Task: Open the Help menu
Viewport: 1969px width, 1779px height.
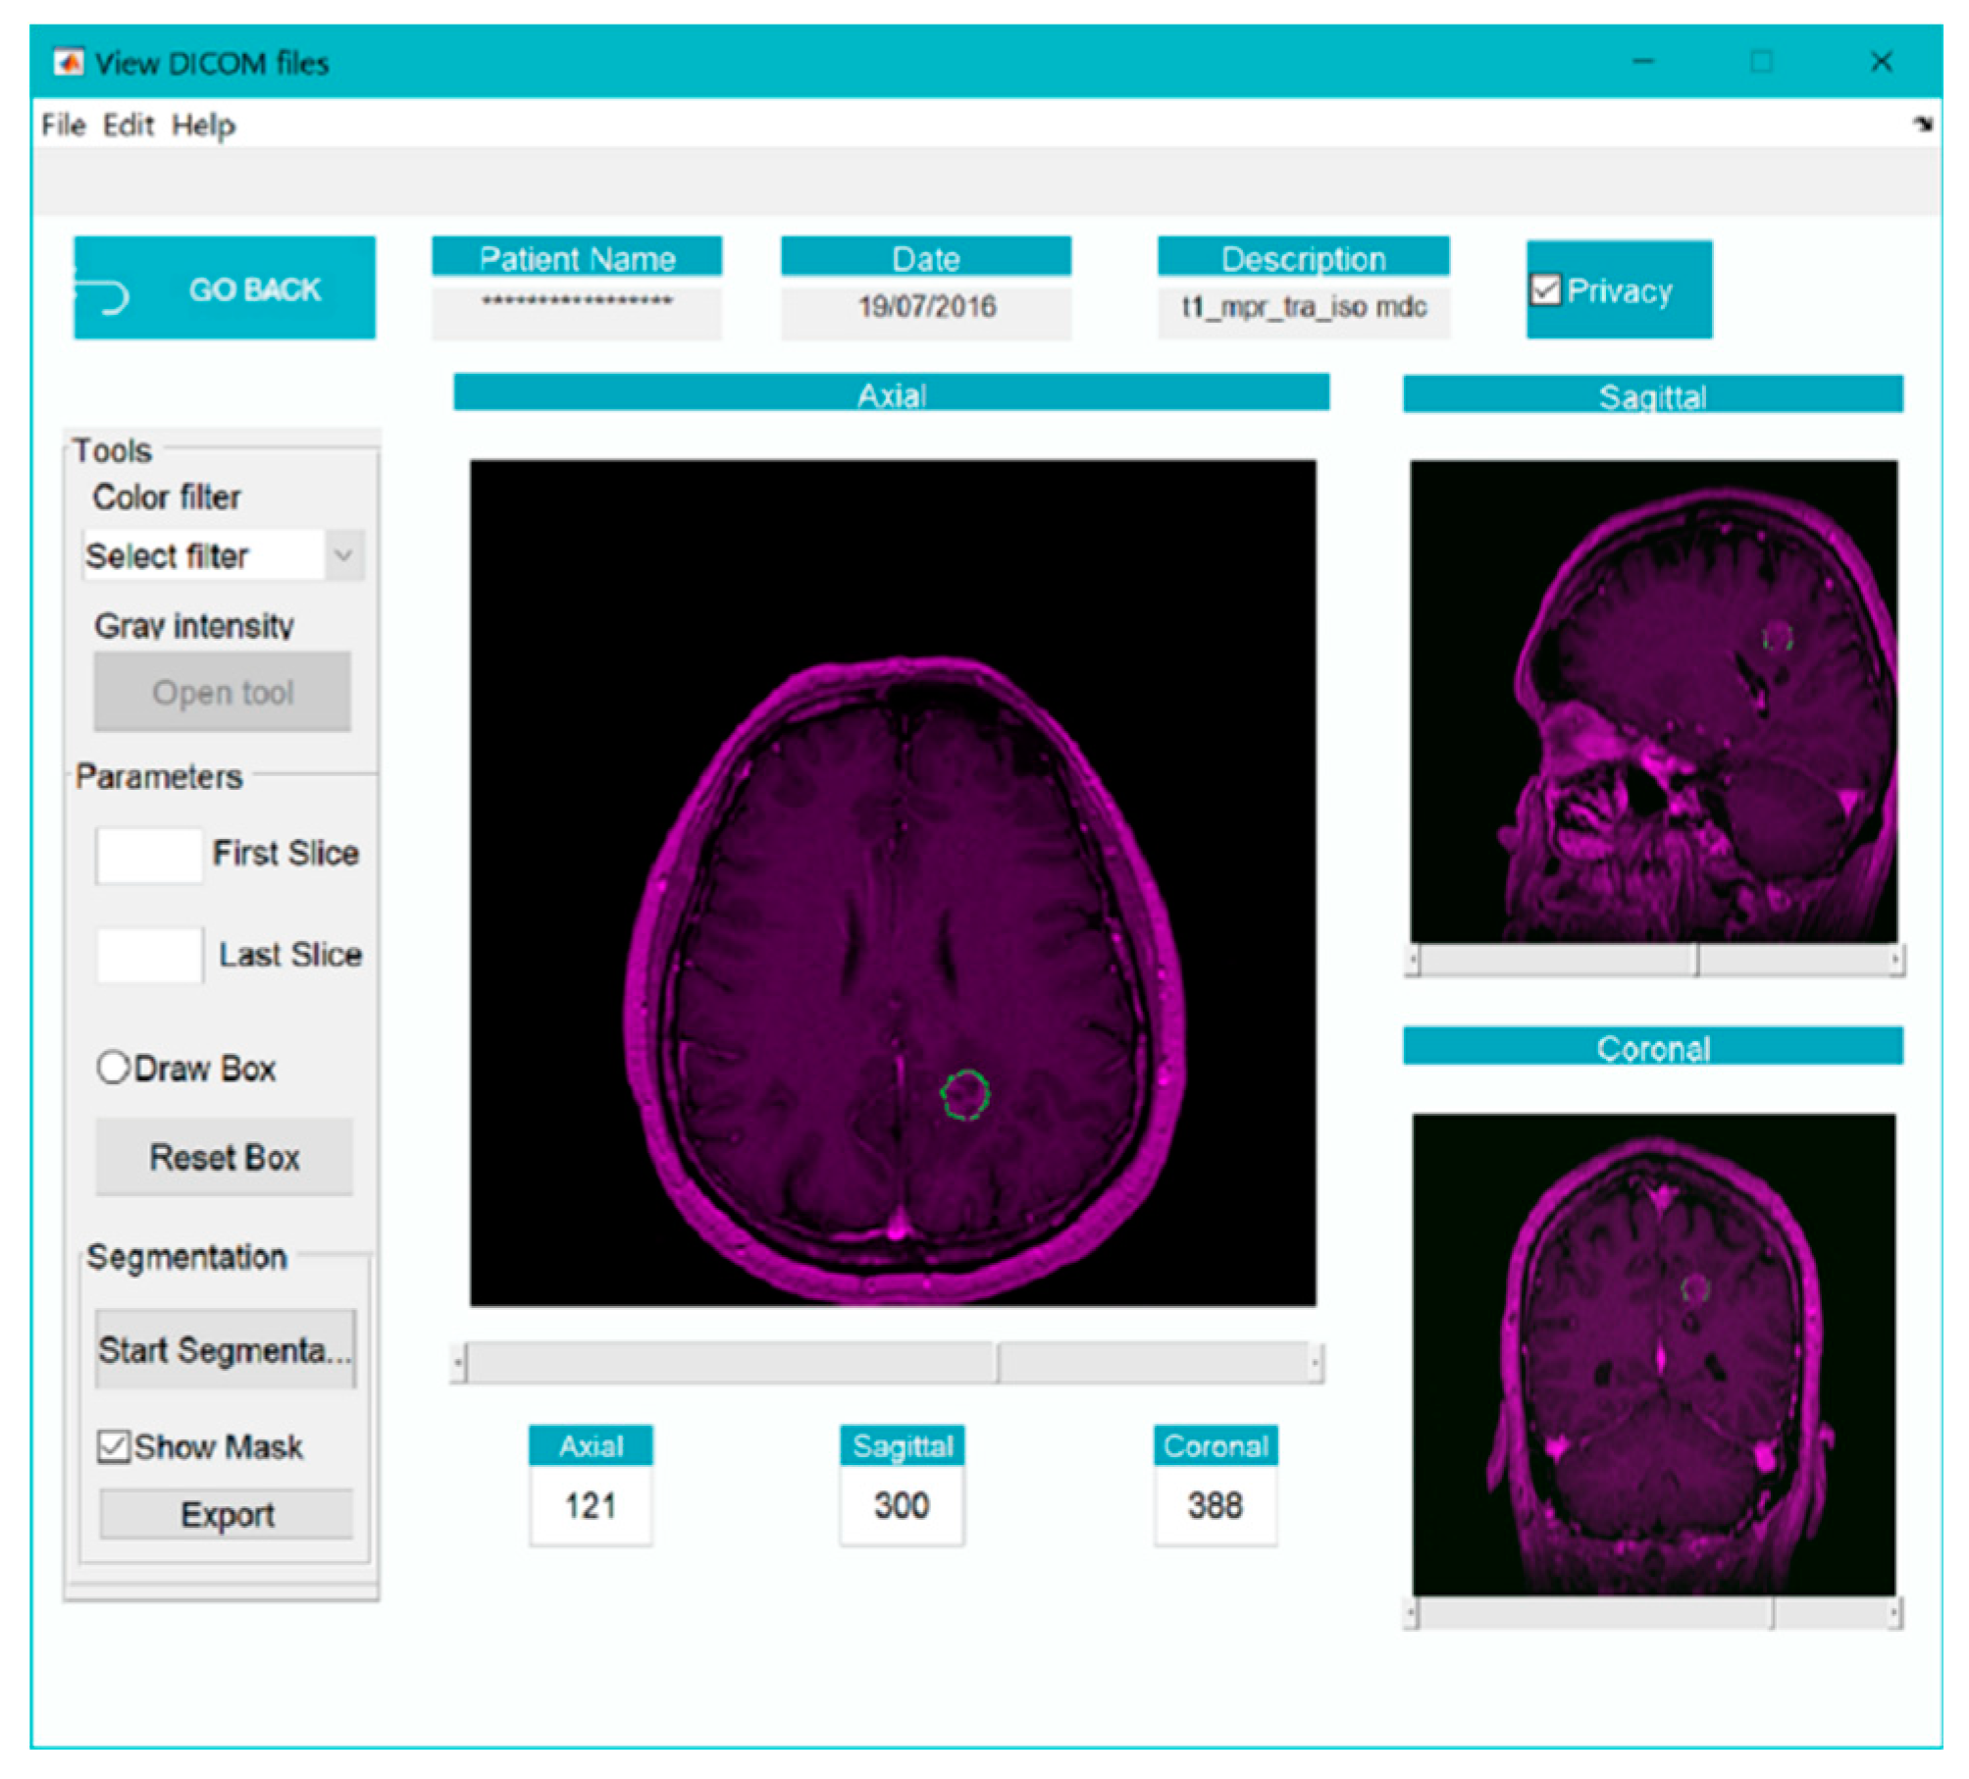Action: point(203,126)
